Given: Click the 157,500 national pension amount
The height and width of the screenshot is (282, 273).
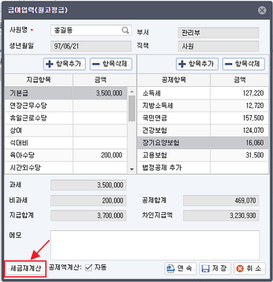Looking at the screenshot, I should (x=239, y=118).
